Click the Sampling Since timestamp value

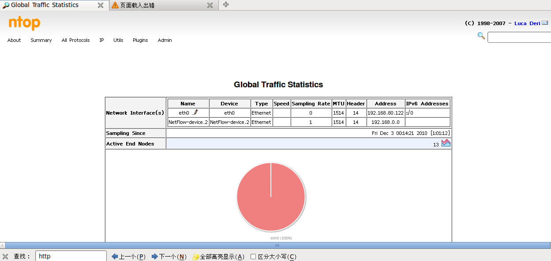(x=411, y=133)
